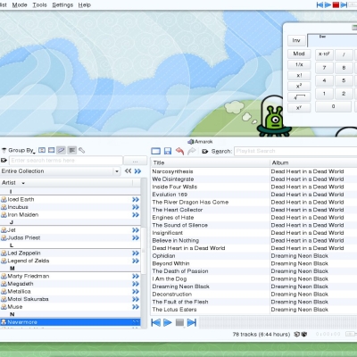The width and height of the screenshot is (357, 357).
Task: Click the red Stop icon in the menu bar
Action: point(336,4)
